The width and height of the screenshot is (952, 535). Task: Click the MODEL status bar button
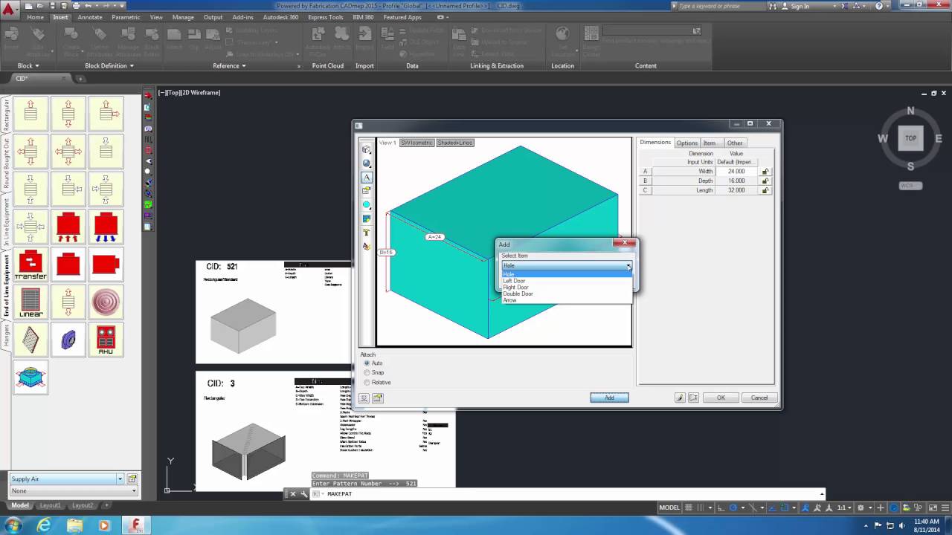coord(669,508)
